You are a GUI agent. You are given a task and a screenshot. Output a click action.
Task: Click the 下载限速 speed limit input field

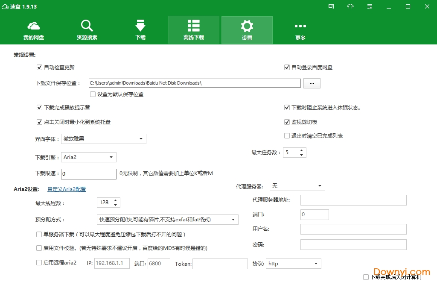(88, 174)
